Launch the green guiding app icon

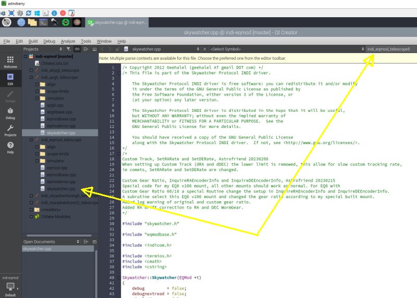pos(66,22)
